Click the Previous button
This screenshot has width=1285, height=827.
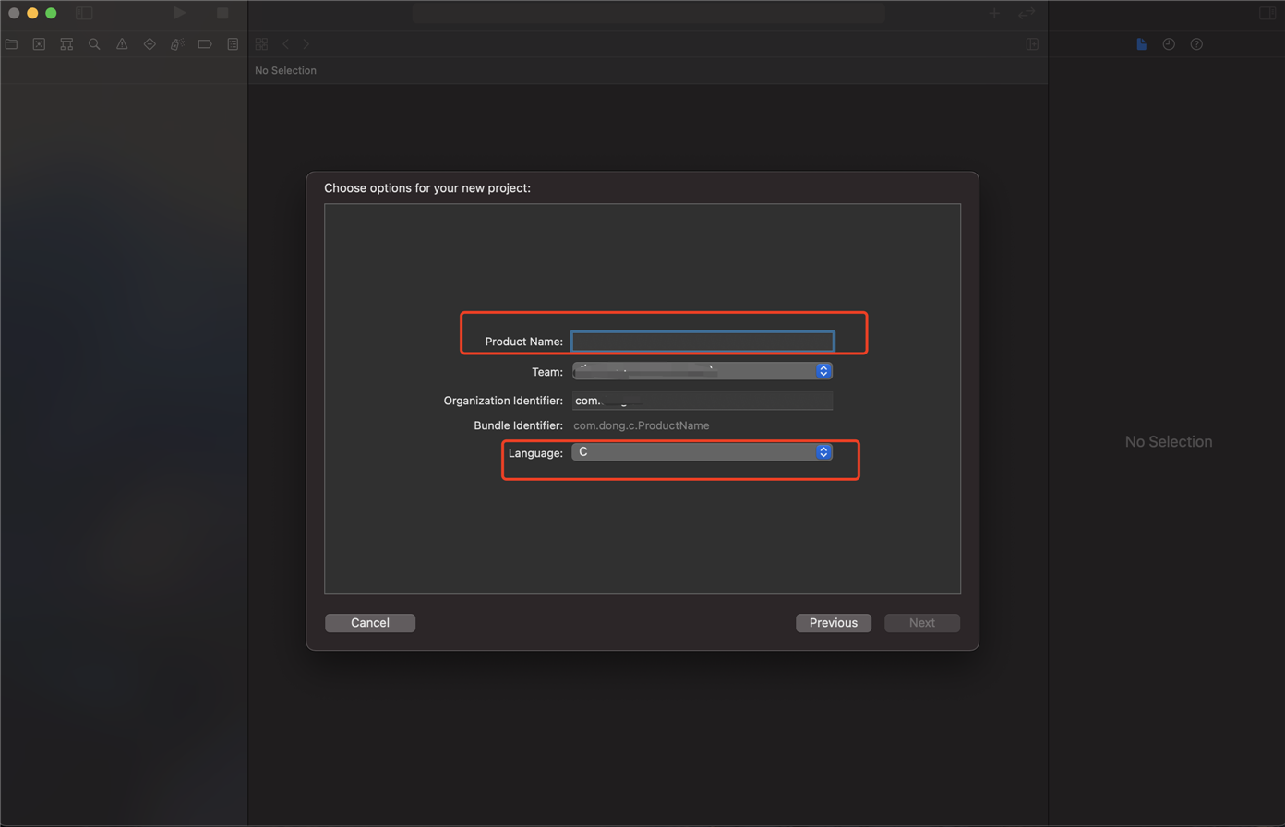(x=834, y=623)
